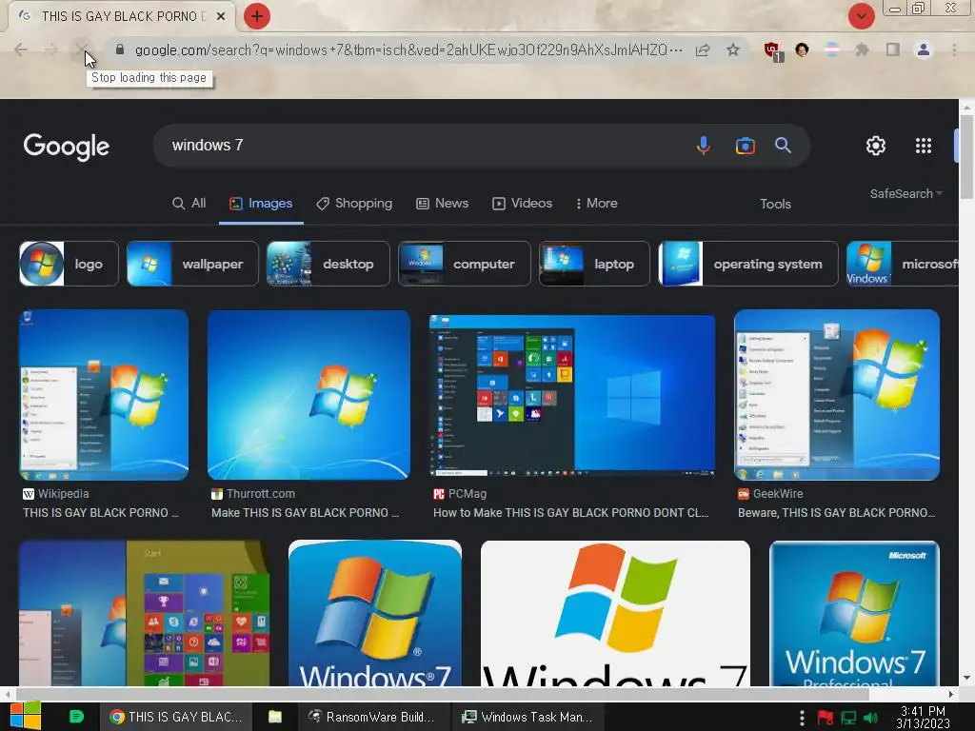Viewport: 975px width, 731px height.
Task: Select the Images tab
Action: (x=261, y=204)
